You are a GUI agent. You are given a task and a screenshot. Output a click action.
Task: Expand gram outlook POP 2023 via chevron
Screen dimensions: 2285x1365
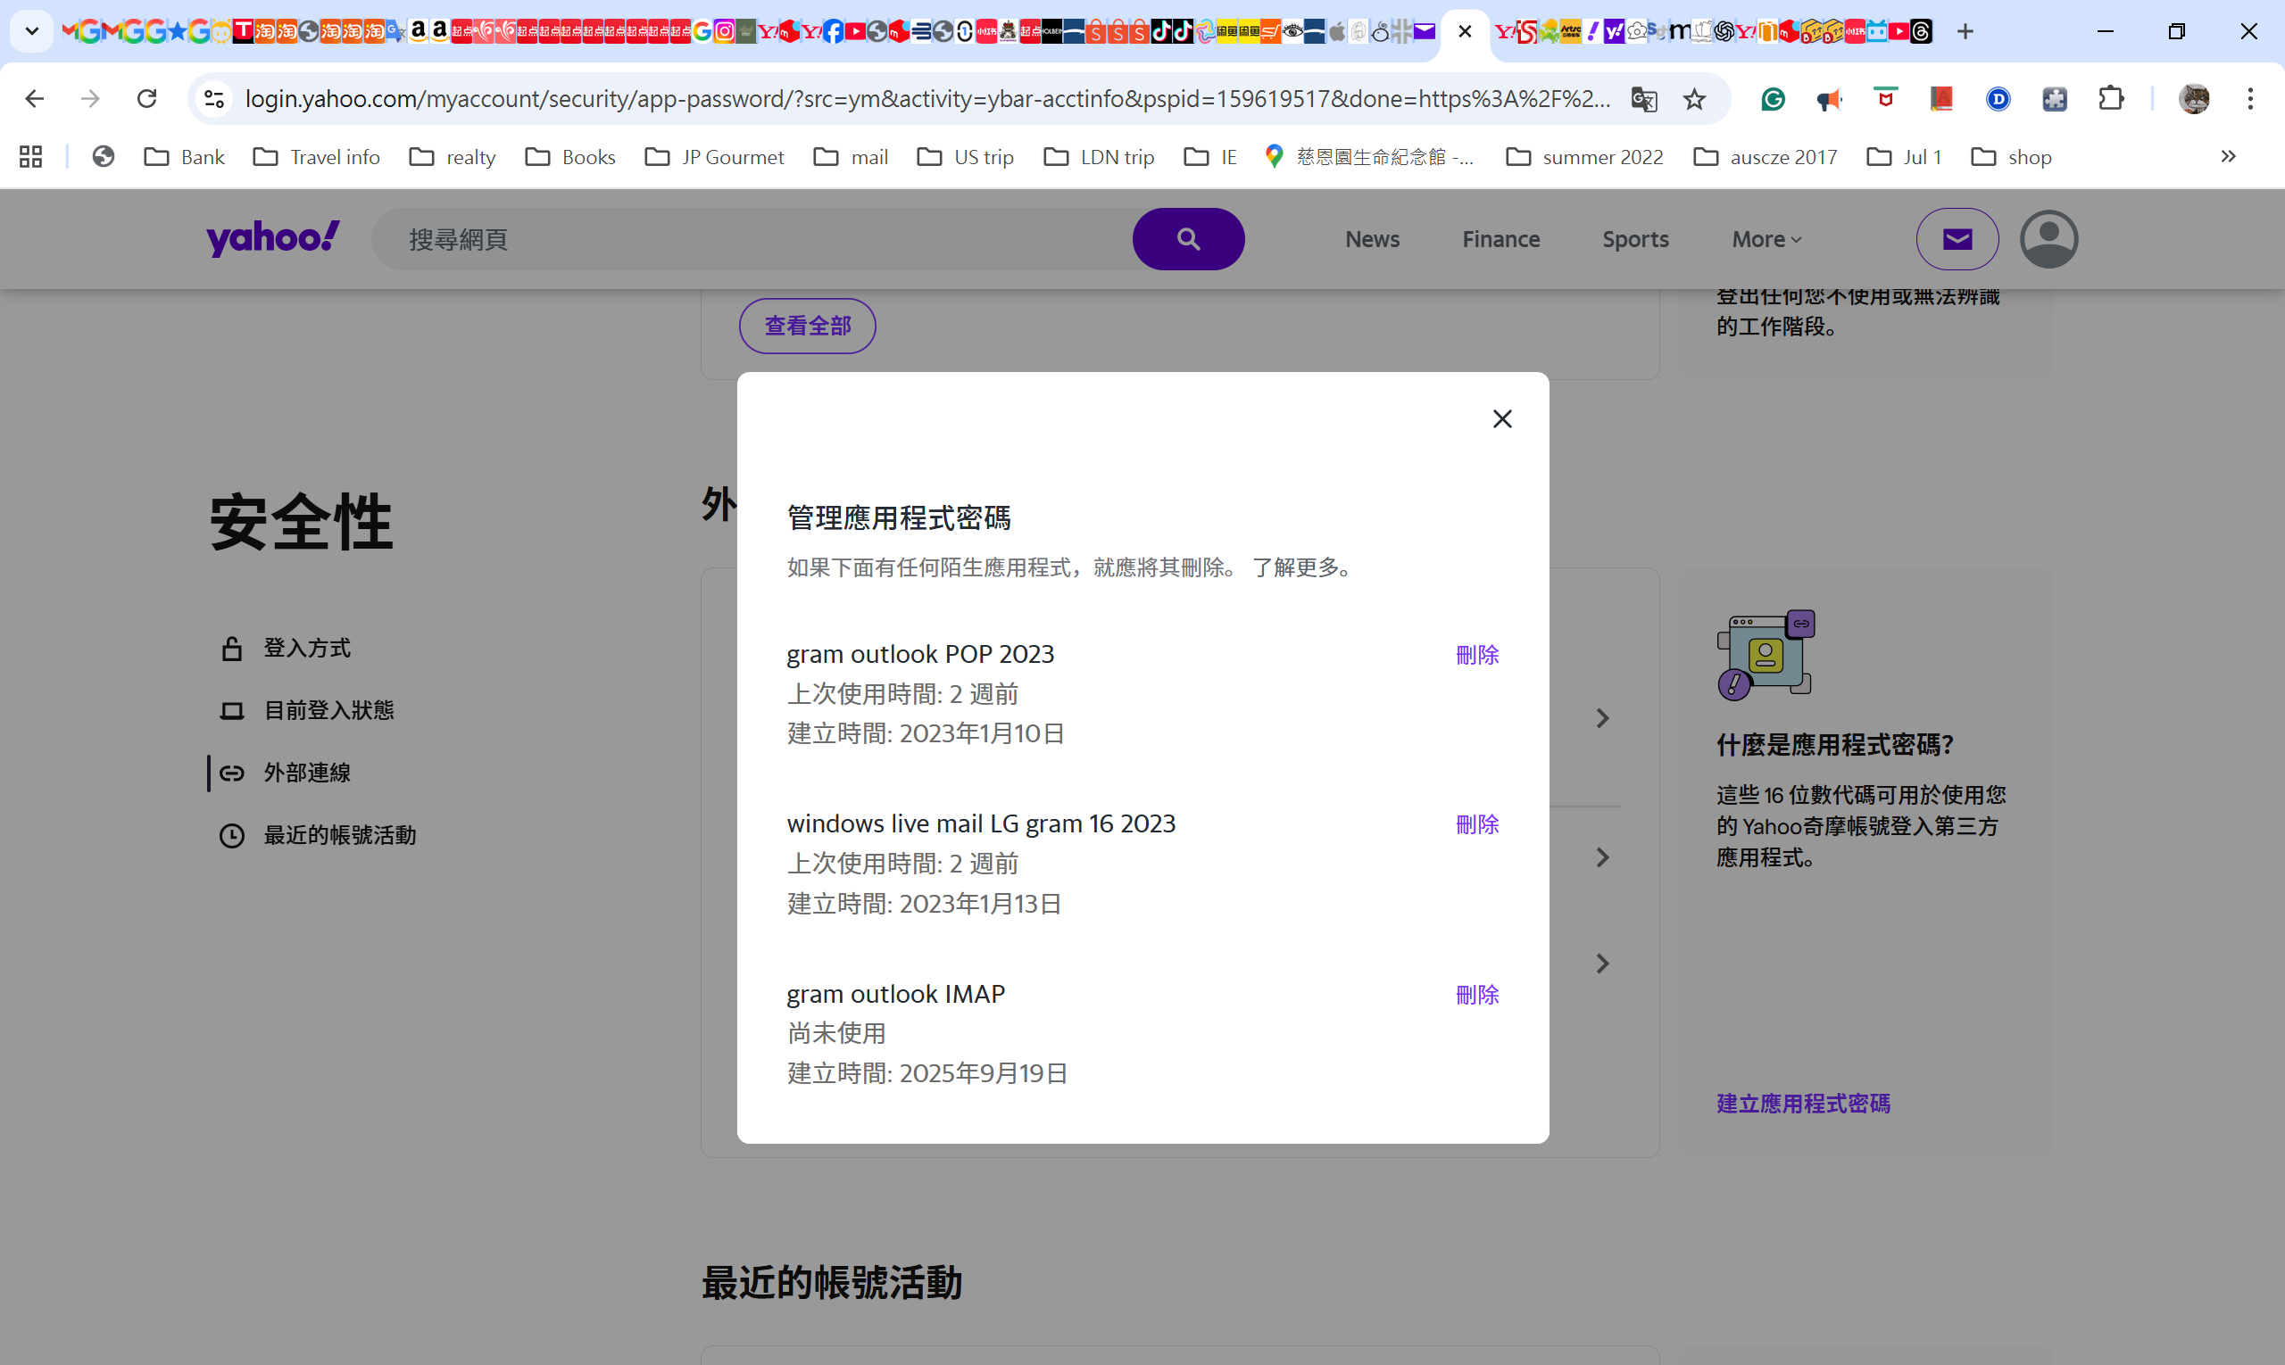(1602, 717)
